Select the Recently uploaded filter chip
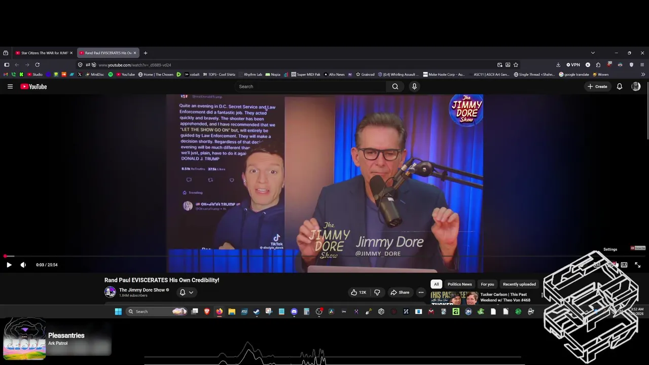649x365 pixels. click(x=519, y=284)
